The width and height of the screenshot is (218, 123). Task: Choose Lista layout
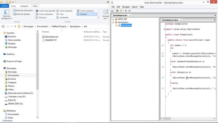(x=60, y=14)
